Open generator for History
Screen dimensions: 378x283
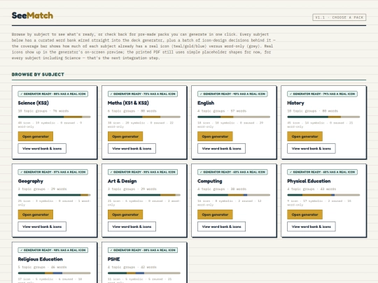[x=304, y=136]
